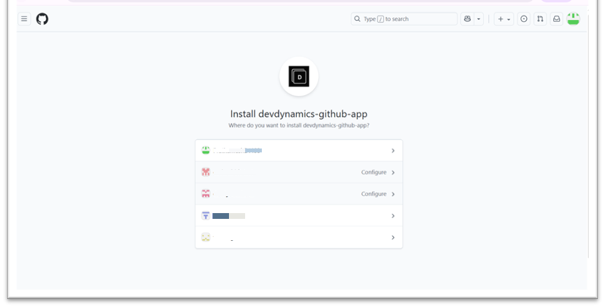Select the account with yellow avatar

point(299,237)
